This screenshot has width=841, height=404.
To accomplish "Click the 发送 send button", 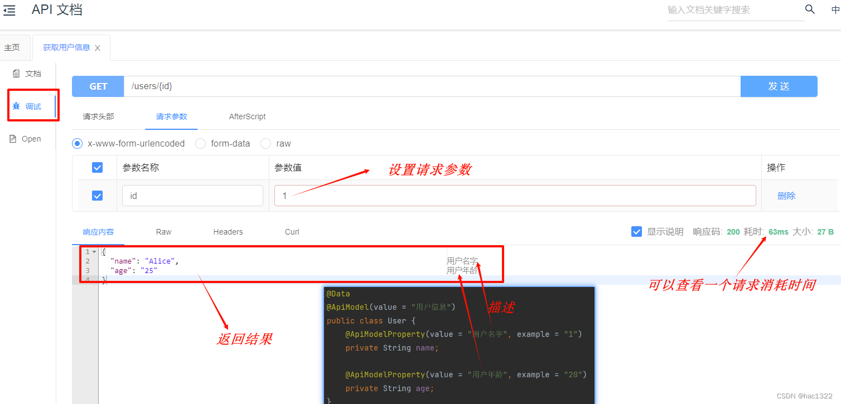I will [779, 86].
